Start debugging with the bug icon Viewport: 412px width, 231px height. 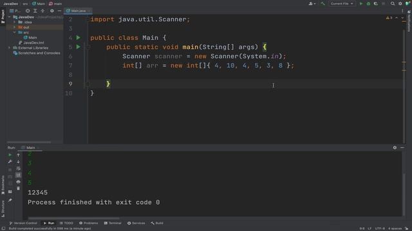[x=368, y=4]
